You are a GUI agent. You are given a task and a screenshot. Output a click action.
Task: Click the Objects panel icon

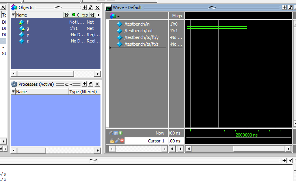[x=14, y=7]
